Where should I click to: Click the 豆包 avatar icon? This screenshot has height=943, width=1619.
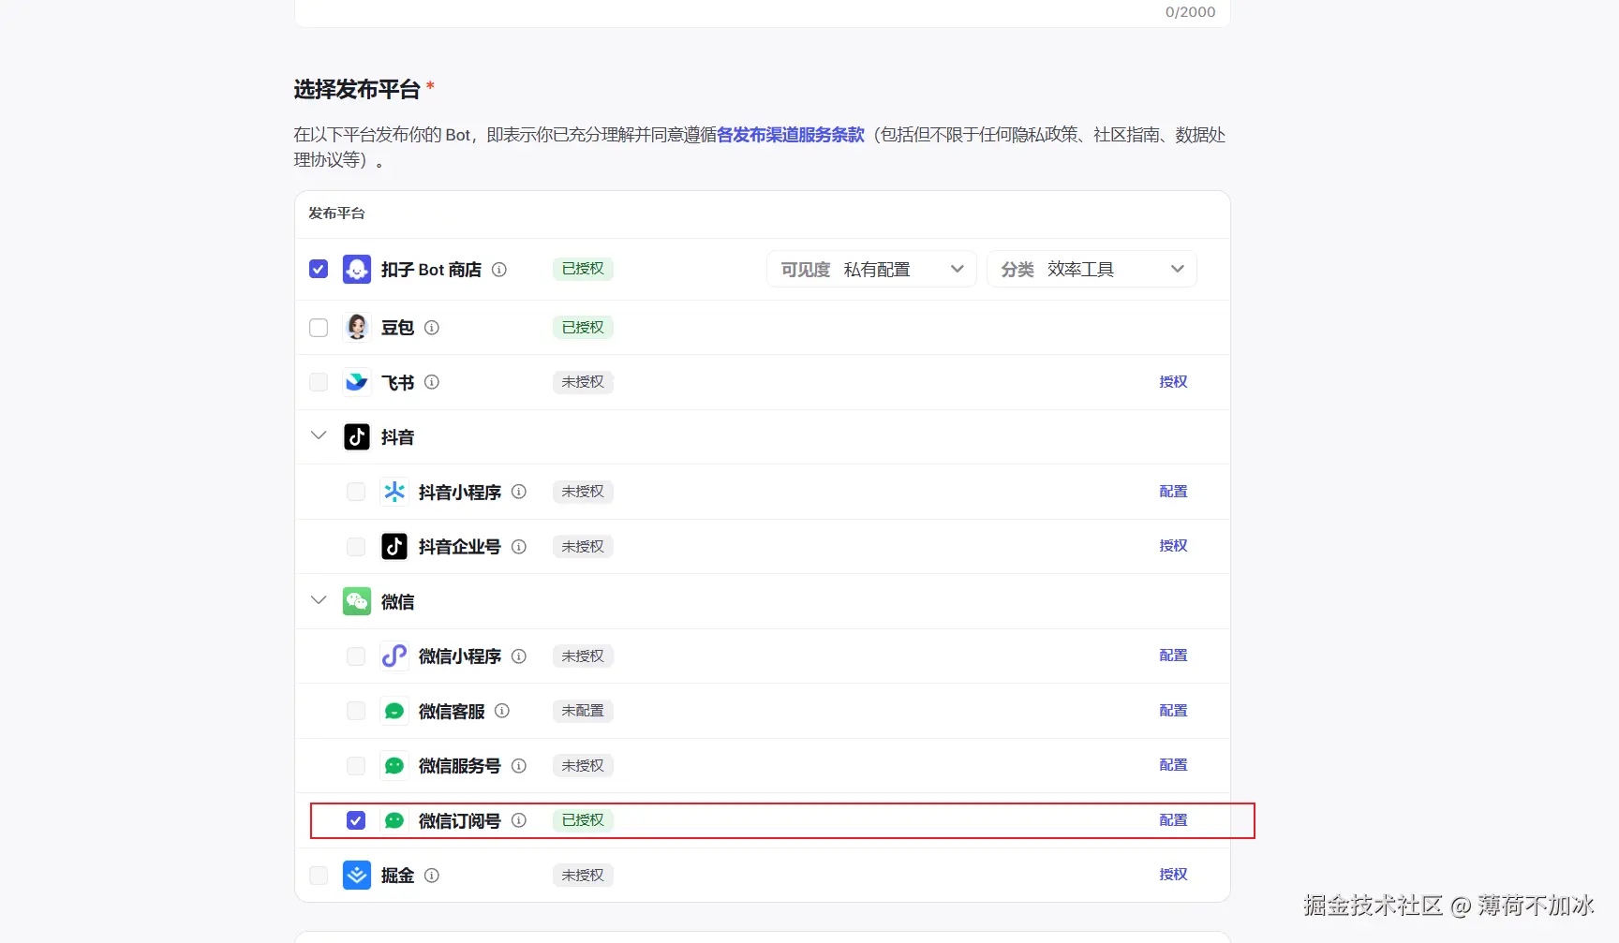coord(357,328)
